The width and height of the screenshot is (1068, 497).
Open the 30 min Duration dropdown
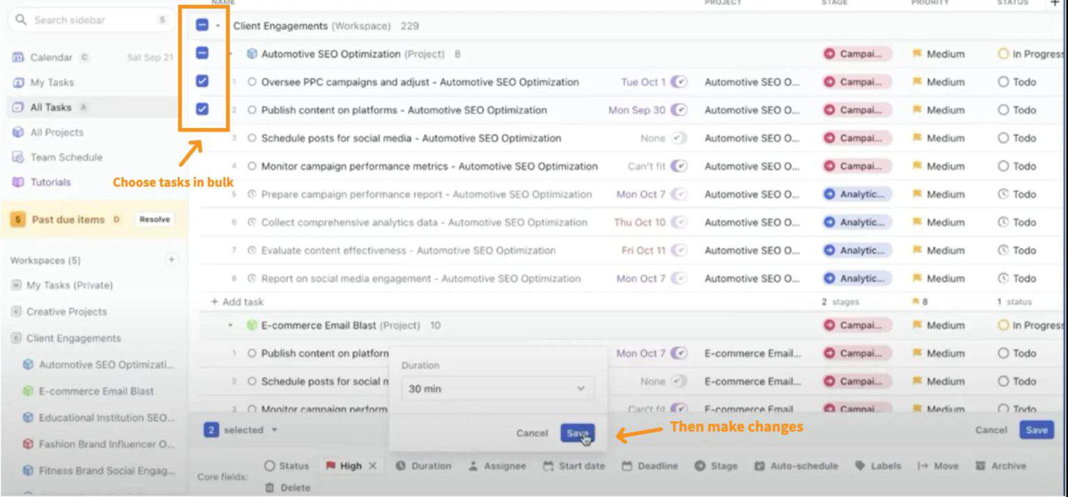pyautogui.click(x=495, y=389)
